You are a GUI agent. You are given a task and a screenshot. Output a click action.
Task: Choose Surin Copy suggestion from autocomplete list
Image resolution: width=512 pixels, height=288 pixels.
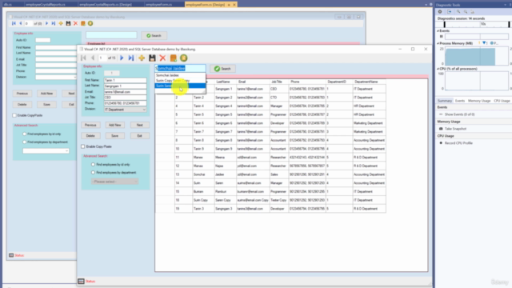[x=180, y=80]
